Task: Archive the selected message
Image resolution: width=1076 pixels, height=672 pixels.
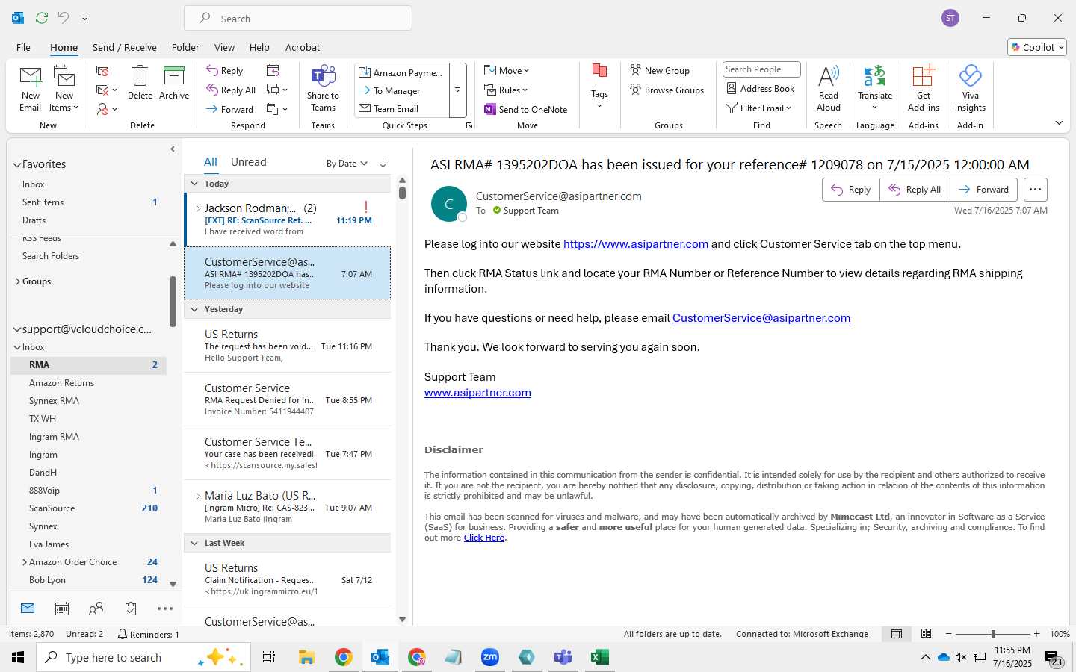Action: coord(174,82)
